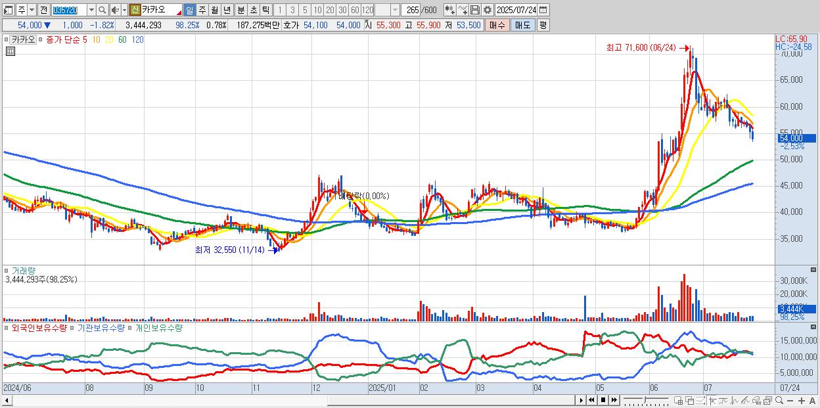
Task: Click the 평 button beside 매도
Action: 543,25
